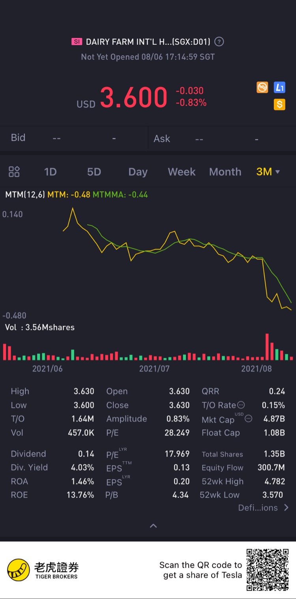Collapse the stats panel with up chevron
This screenshot has width=296, height=599.
tap(154, 526)
